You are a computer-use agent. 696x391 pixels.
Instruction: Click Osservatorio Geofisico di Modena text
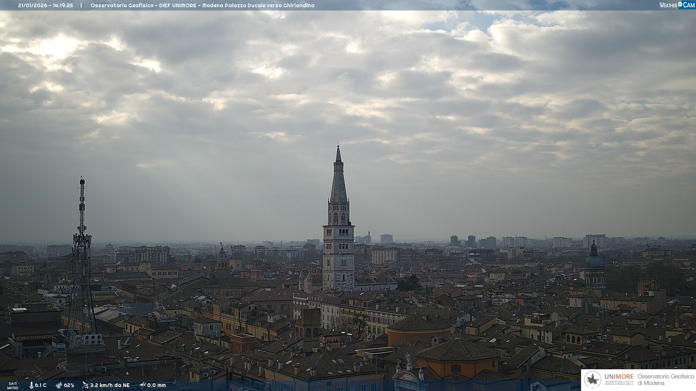666,380
